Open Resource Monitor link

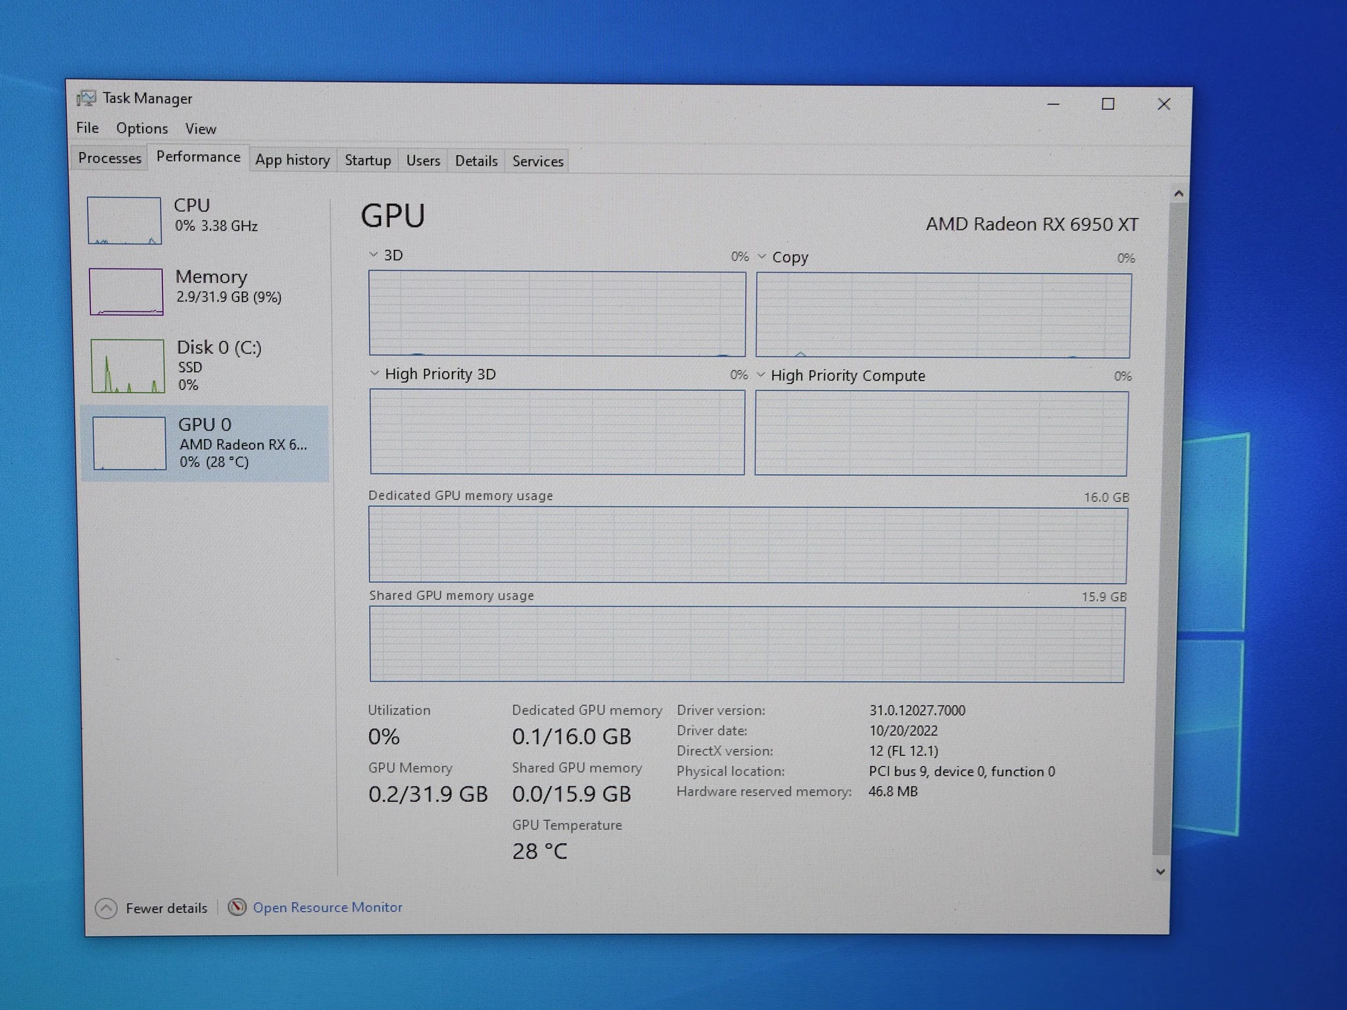328,907
